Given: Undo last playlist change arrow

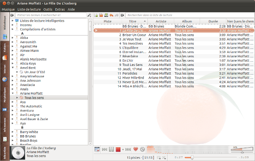Looking at the screenshot, I should (111, 15).
